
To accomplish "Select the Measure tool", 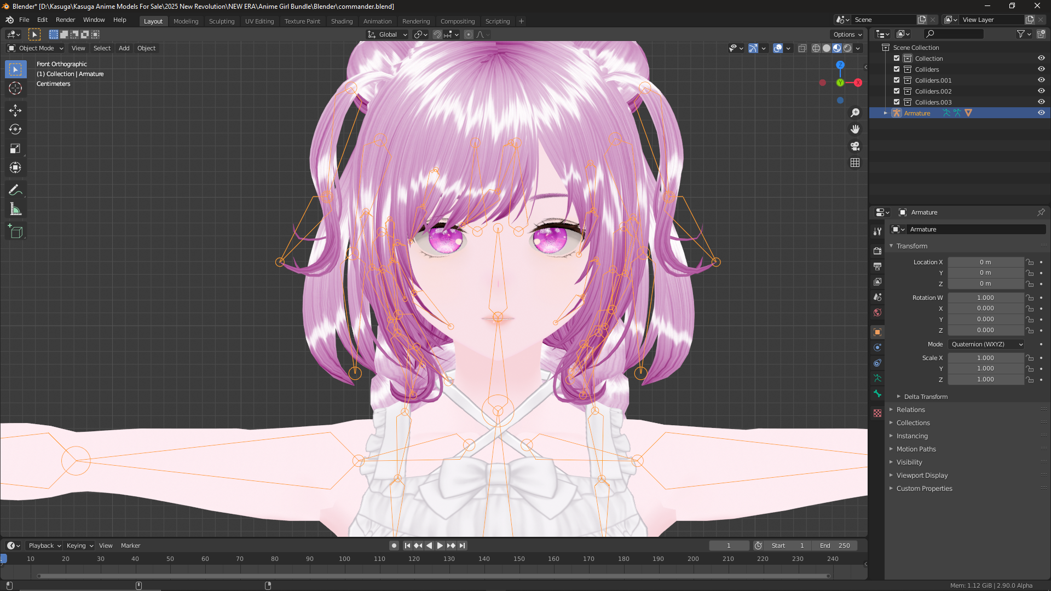I will (x=15, y=209).
